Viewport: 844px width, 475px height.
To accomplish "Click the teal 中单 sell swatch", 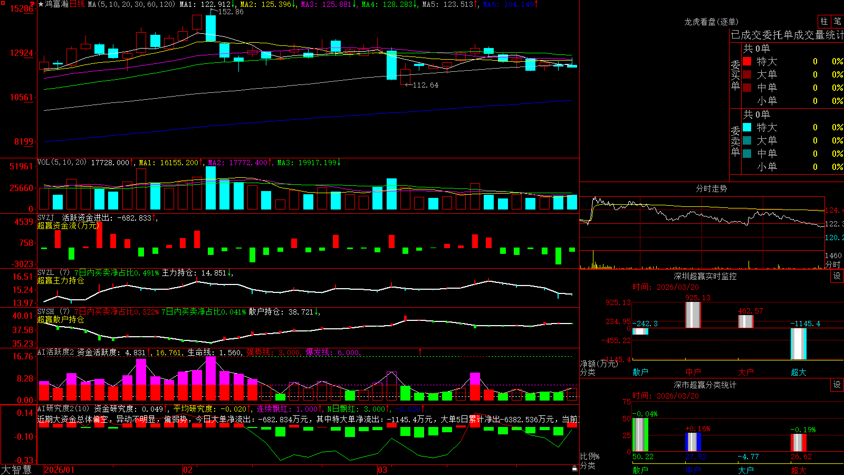I will (x=747, y=154).
